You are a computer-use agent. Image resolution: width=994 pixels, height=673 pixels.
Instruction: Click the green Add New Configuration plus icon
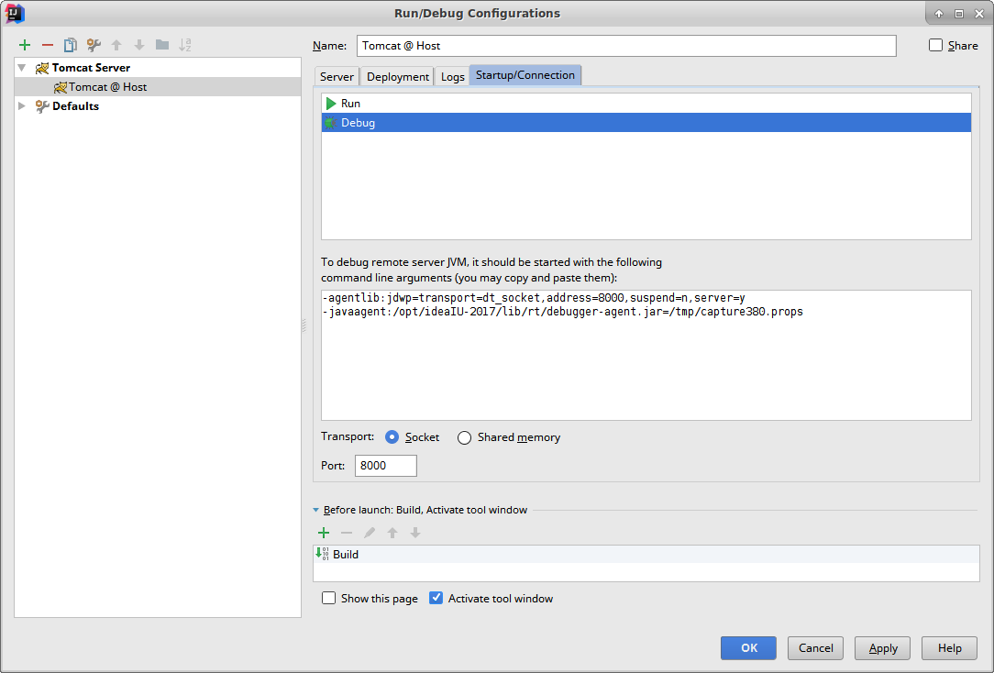tap(25, 45)
